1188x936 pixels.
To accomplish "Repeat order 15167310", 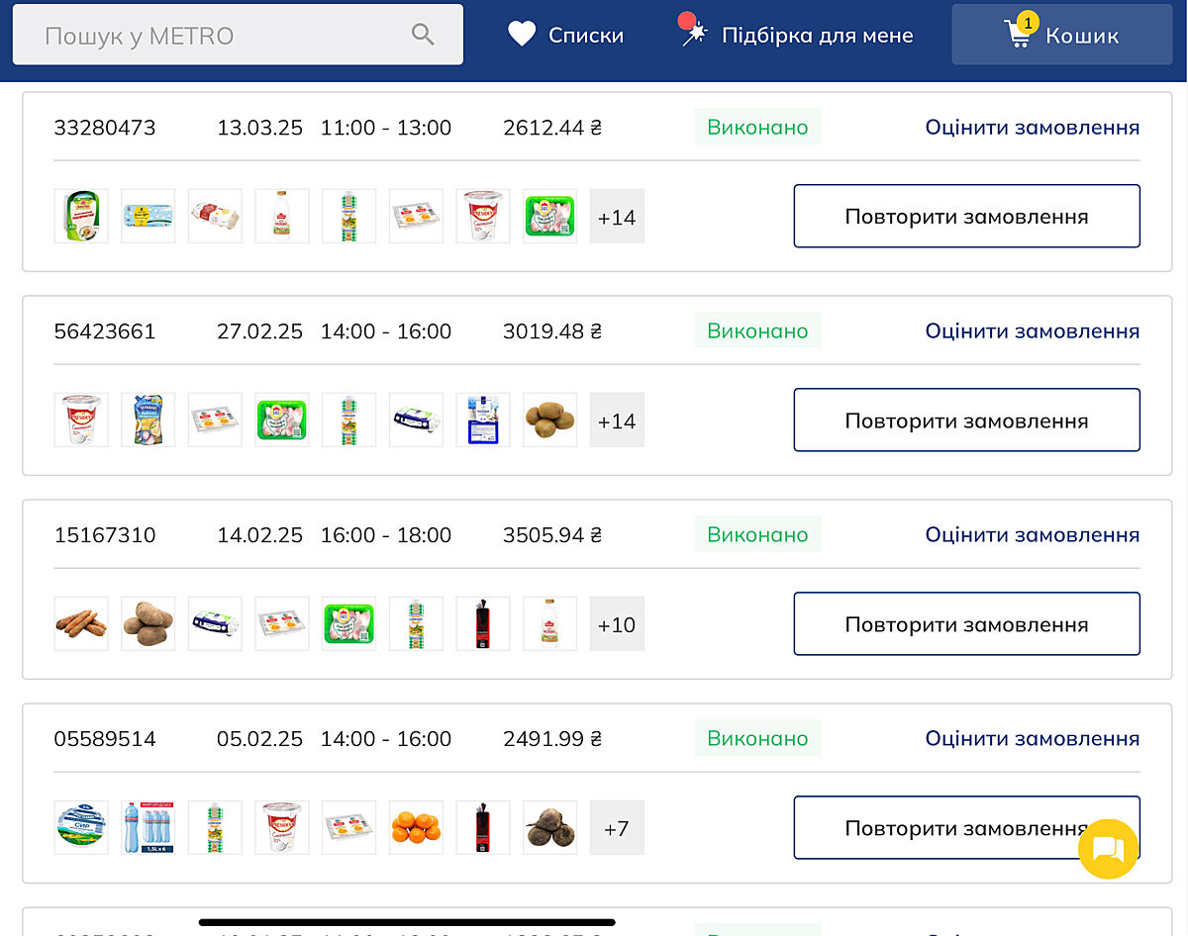I will pyautogui.click(x=966, y=623).
